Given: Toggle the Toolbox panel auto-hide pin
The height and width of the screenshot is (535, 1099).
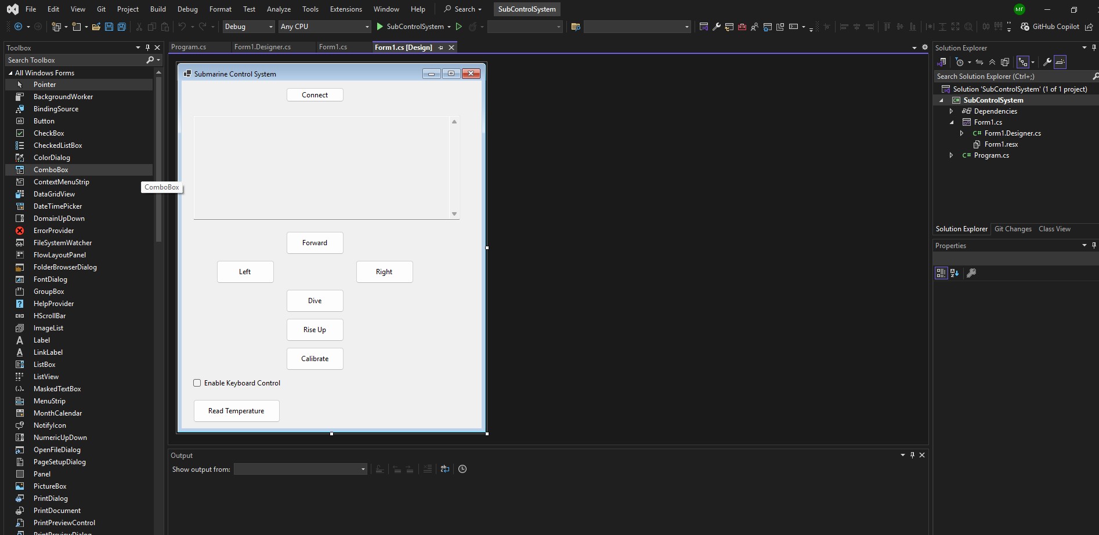Looking at the screenshot, I should tap(147, 48).
